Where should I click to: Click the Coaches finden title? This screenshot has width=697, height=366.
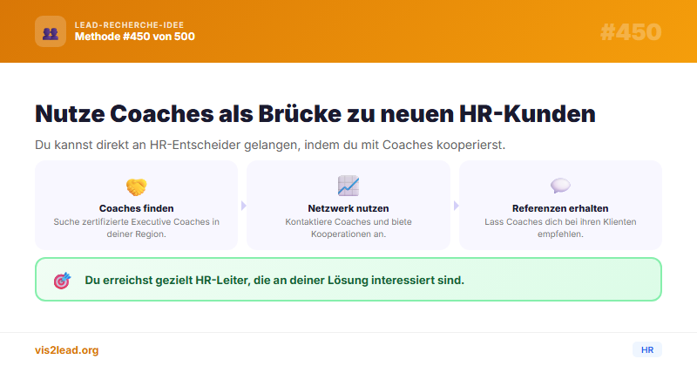click(137, 208)
